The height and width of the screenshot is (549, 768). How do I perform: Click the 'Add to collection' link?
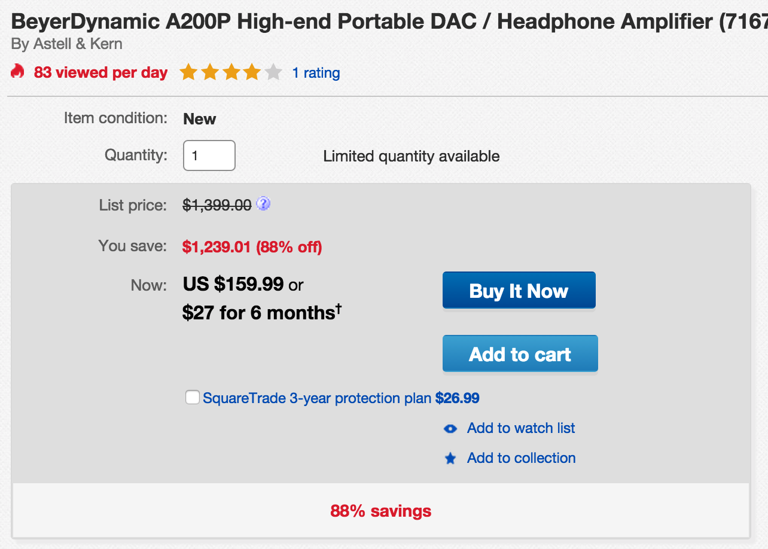[521, 458]
